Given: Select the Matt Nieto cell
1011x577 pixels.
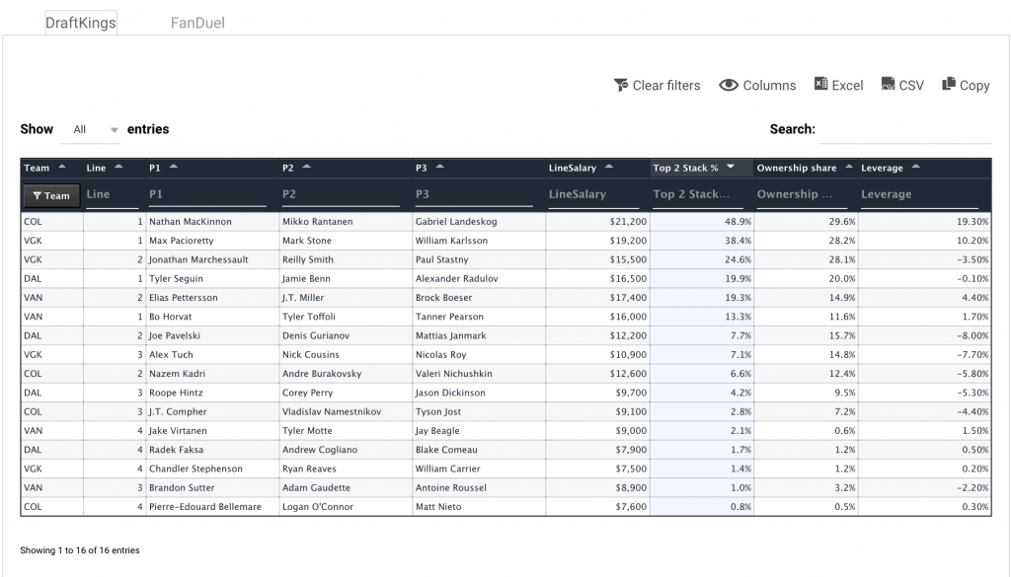Looking at the screenshot, I should pos(479,506).
